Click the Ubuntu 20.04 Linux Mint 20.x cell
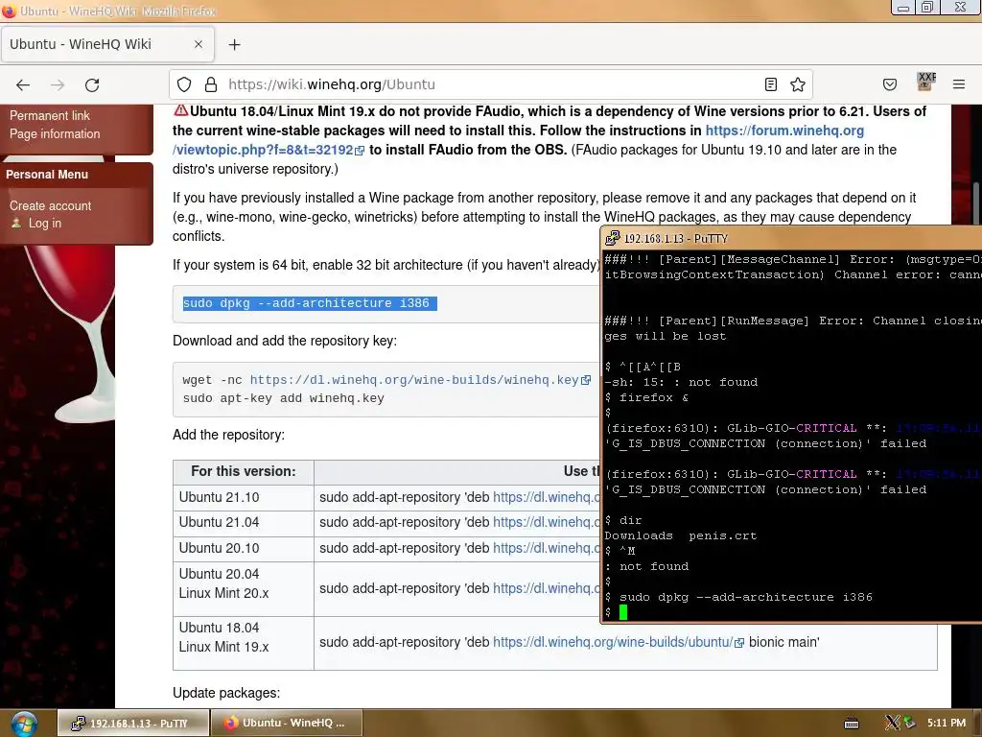The width and height of the screenshot is (982, 737). 244,588
